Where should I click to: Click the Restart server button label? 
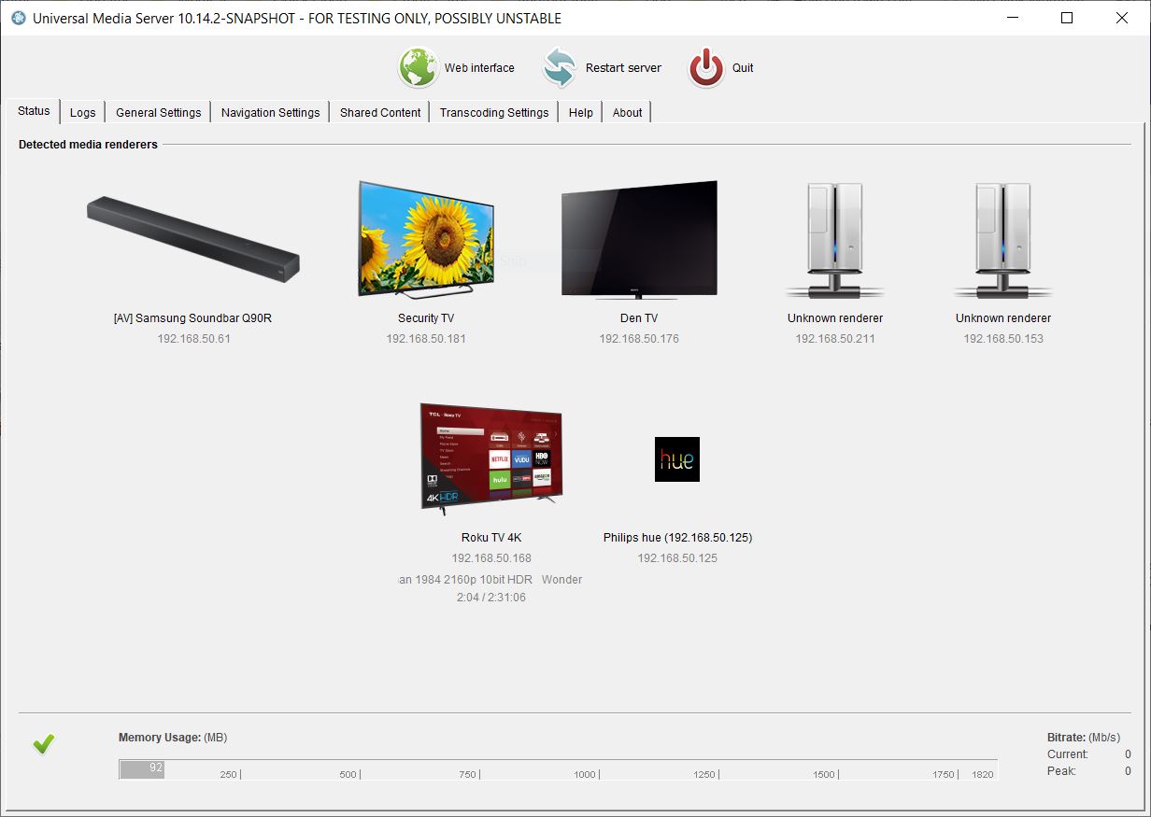point(623,68)
